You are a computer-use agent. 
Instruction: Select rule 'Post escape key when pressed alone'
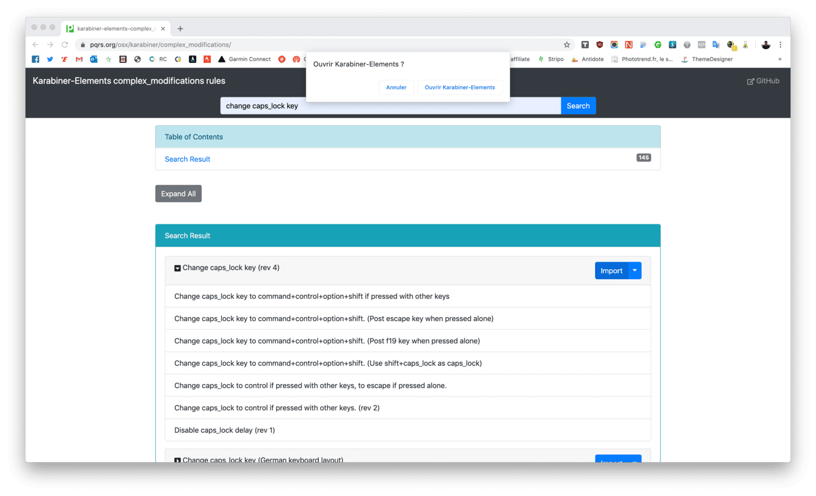408,318
